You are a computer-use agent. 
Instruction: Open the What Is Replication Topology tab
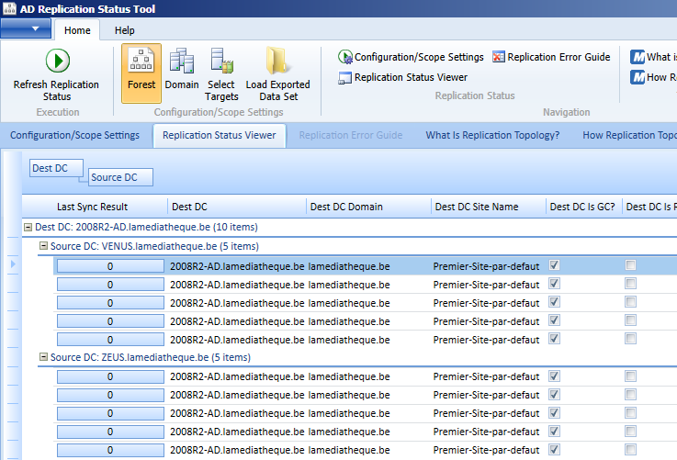click(x=492, y=135)
